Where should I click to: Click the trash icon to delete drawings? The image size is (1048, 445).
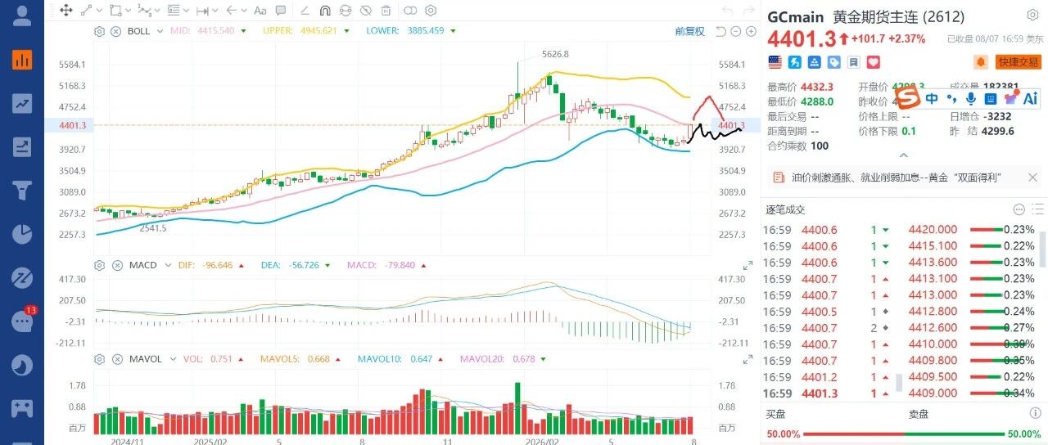tap(386, 11)
